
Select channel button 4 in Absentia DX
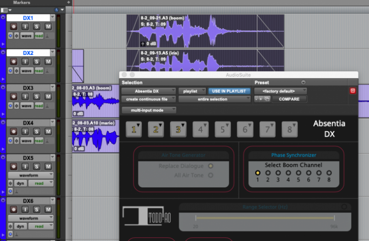[x=201, y=129]
